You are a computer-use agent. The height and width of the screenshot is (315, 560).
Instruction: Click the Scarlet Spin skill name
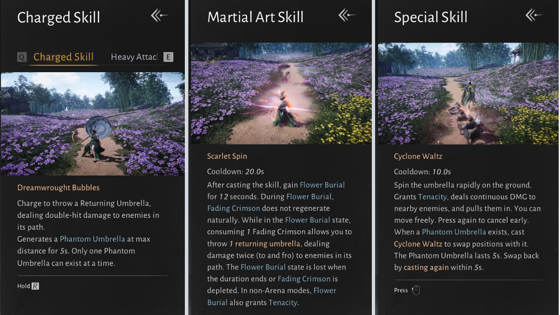(227, 156)
